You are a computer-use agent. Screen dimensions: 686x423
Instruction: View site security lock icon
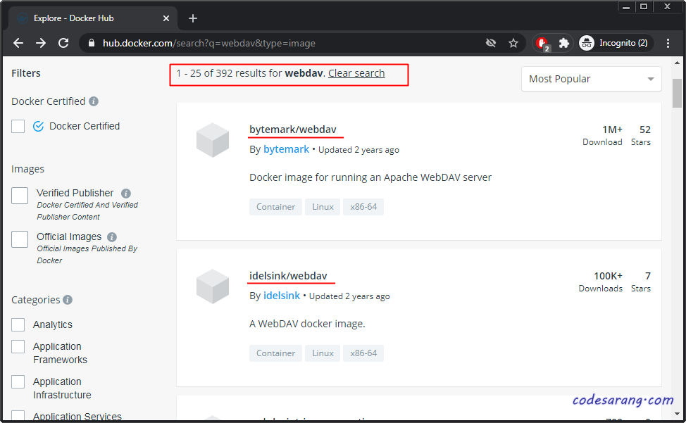pyautogui.click(x=91, y=43)
